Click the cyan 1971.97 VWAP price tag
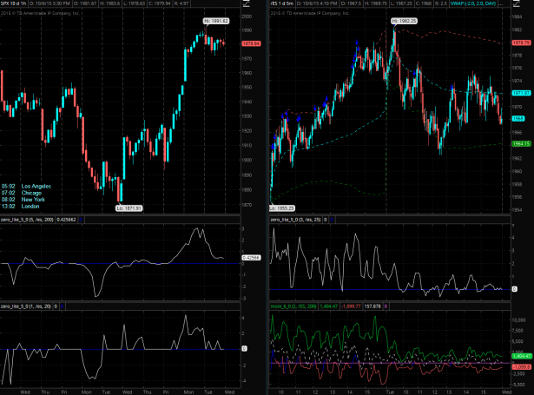This screenshot has width=534, height=395. [x=521, y=92]
